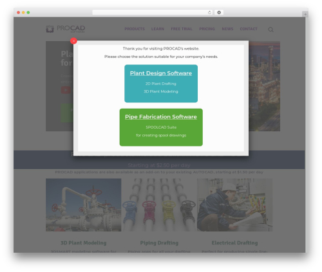This screenshot has width=322, height=272.
Task: Open the Piping Drafting heading
Action: pos(159,243)
